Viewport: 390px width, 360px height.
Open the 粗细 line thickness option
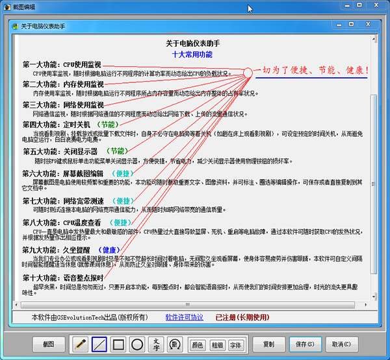pyautogui.click(x=217, y=344)
